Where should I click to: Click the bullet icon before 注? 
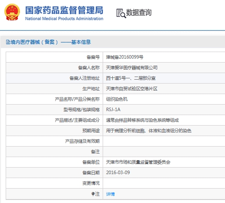pyautogui.click(x=93, y=194)
